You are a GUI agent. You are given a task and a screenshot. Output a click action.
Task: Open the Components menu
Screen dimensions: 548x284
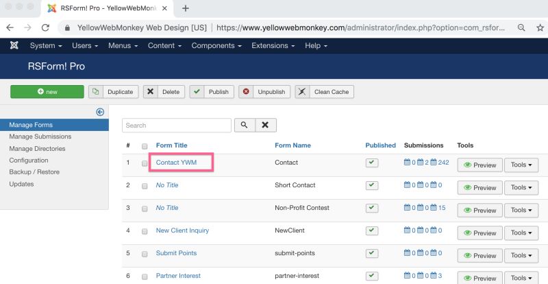[216, 45]
